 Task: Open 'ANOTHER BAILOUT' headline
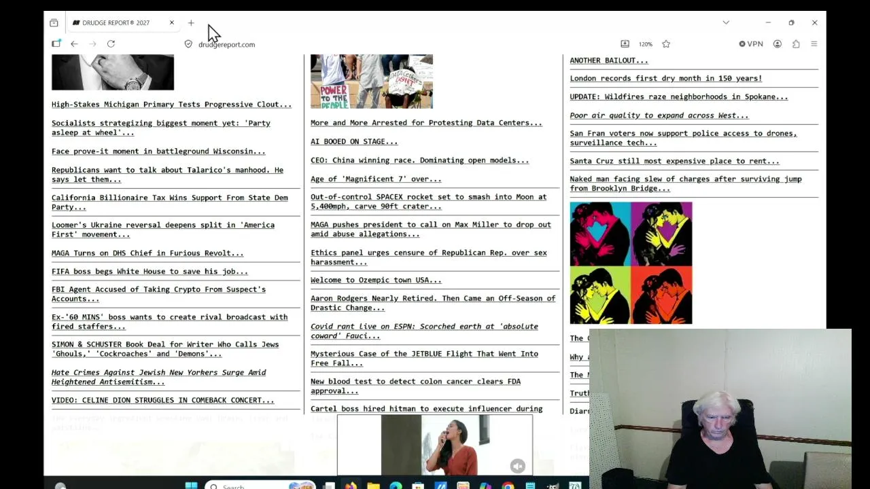(x=609, y=60)
